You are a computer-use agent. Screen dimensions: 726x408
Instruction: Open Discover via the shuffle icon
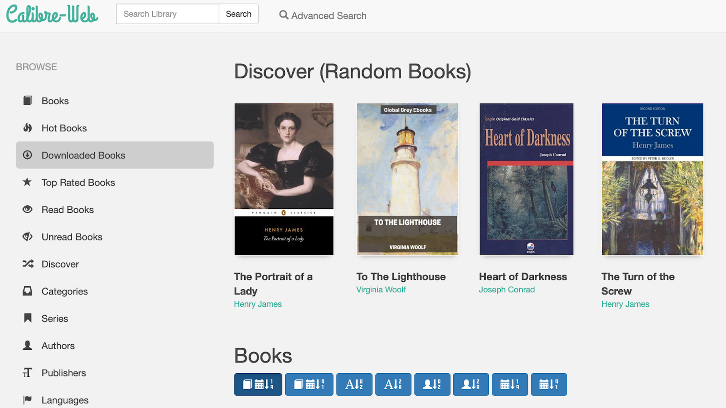click(x=28, y=264)
